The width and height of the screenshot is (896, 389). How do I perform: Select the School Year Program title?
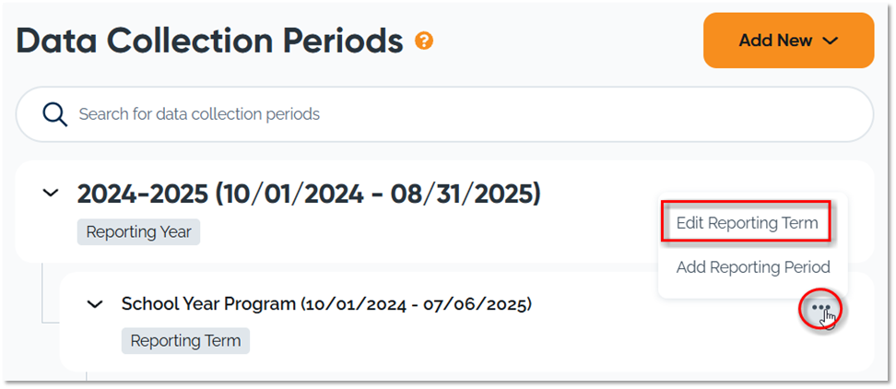coord(208,303)
